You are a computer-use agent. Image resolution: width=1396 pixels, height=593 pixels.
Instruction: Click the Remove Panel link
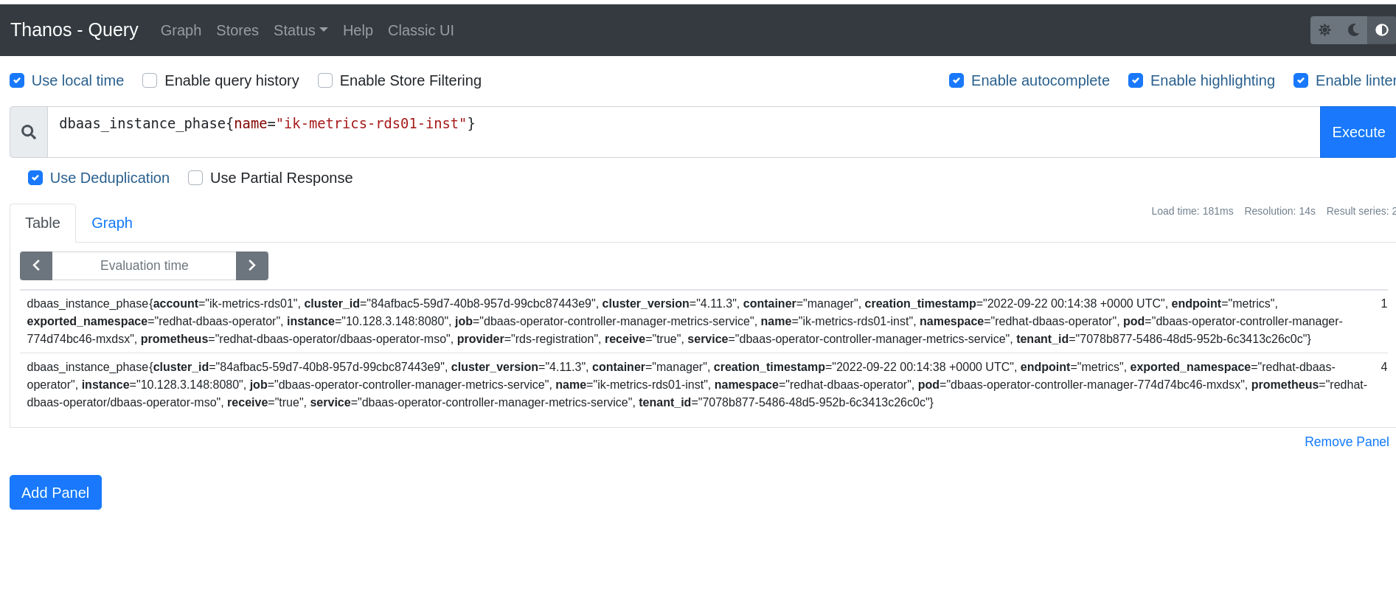pos(1347,442)
